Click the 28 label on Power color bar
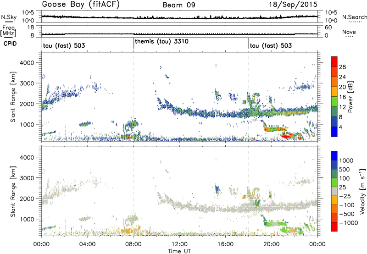Screen dimensions: 367x254 pos(342,67)
